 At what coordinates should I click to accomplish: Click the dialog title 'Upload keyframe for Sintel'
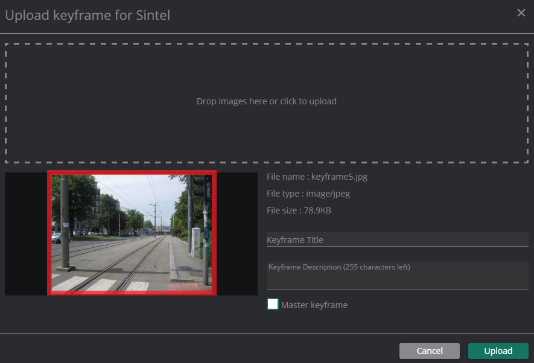87,15
